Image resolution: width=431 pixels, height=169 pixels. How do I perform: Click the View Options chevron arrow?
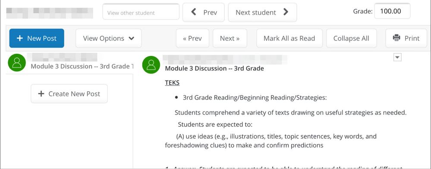click(132, 39)
